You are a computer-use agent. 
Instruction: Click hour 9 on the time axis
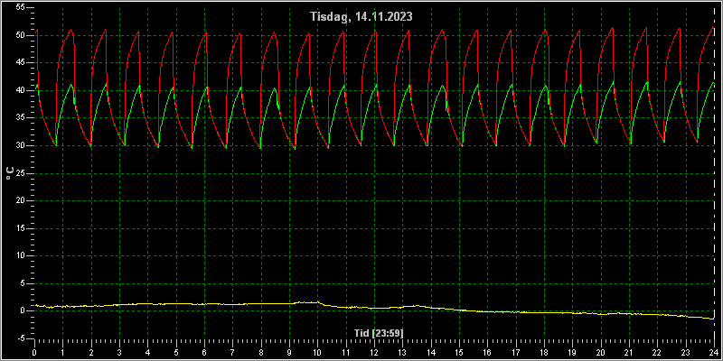click(289, 353)
